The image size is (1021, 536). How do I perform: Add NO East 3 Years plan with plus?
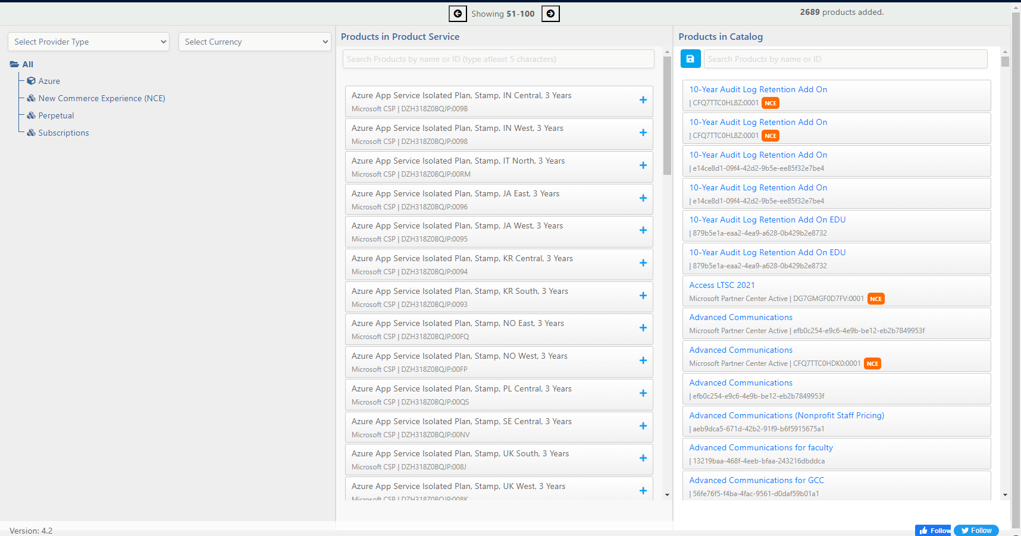point(643,328)
